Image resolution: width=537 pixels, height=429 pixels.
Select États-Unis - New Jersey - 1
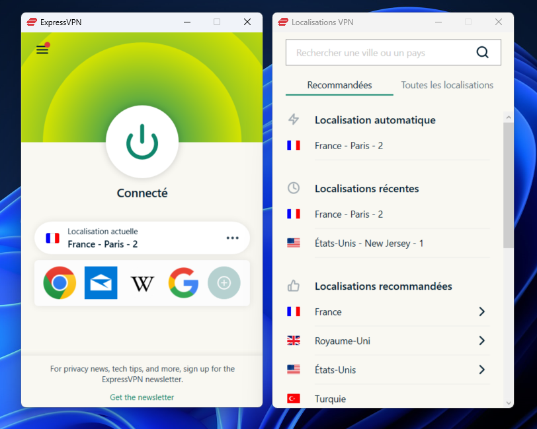pyautogui.click(x=388, y=244)
